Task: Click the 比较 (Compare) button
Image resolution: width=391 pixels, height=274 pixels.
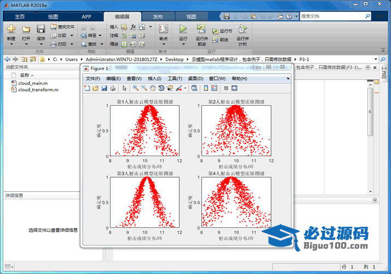Action: tap(59, 36)
